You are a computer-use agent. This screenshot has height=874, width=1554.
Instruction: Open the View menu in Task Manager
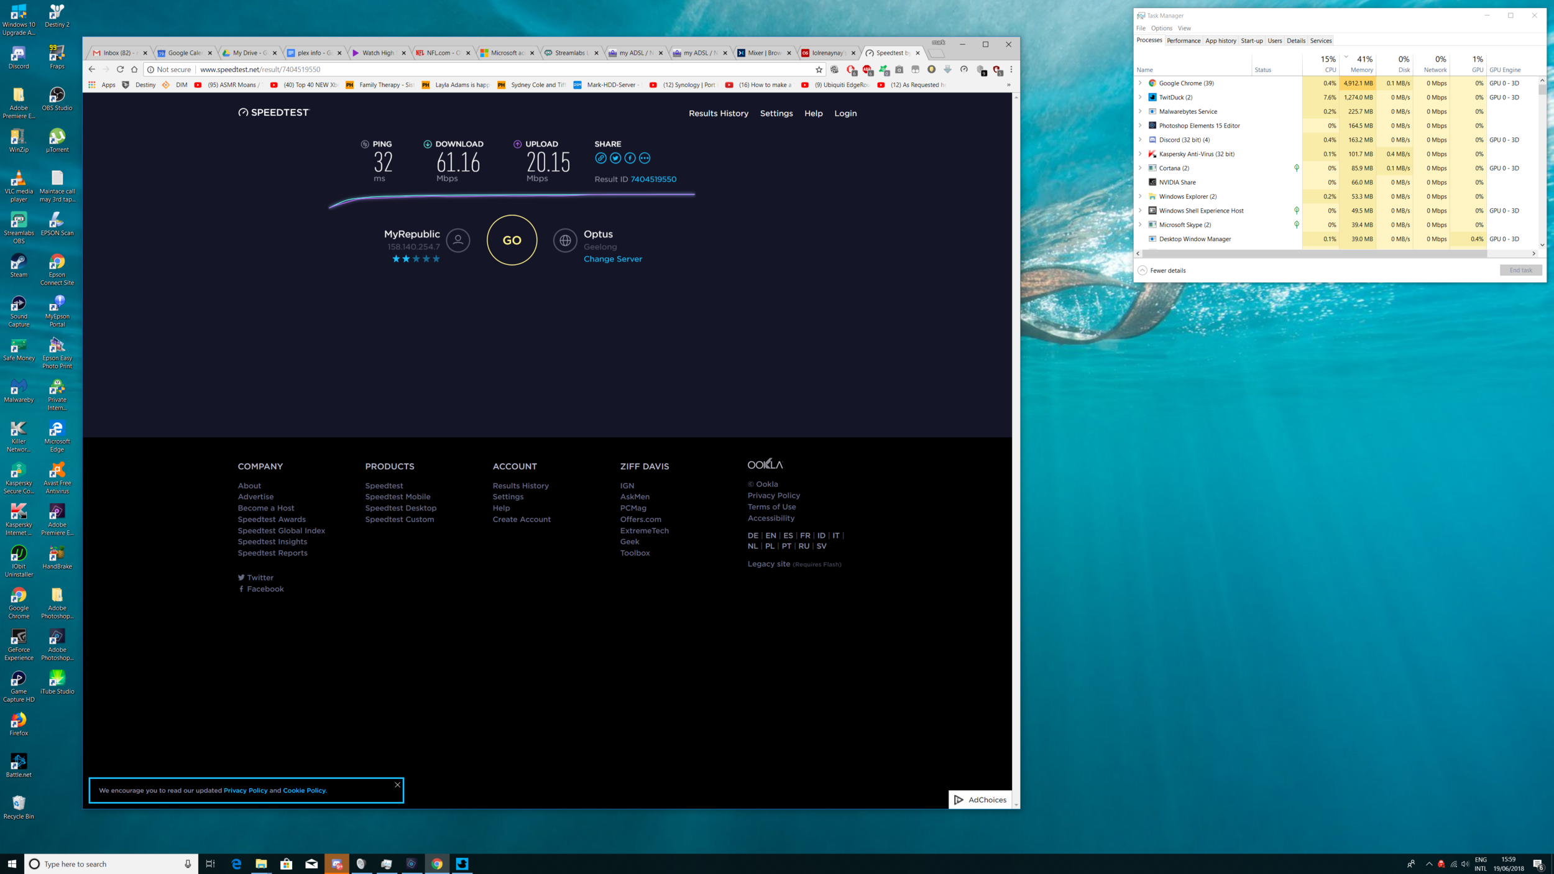click(x=1184, y=28)
